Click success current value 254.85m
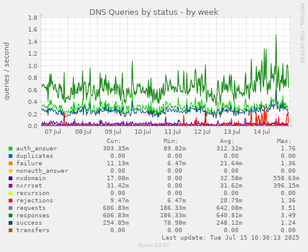 (x=116, y=223)
